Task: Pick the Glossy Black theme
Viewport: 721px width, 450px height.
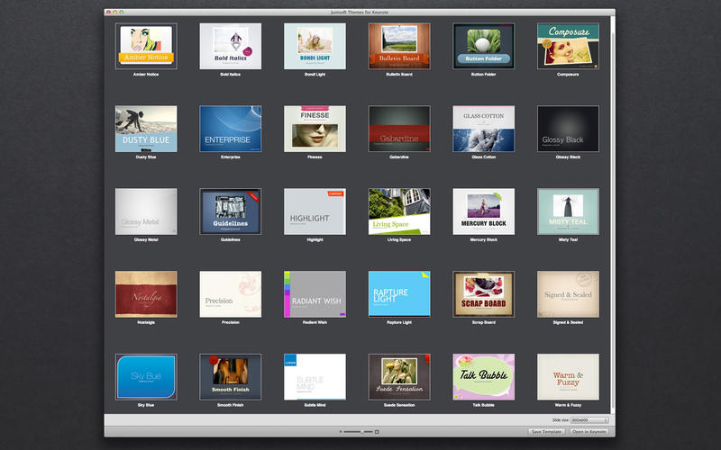Action: [x=569, y=129]
